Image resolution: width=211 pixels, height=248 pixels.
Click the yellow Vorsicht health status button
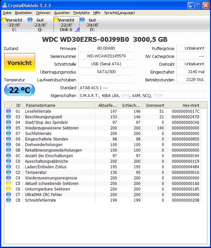pyautogui.click(x=20, y=62)
